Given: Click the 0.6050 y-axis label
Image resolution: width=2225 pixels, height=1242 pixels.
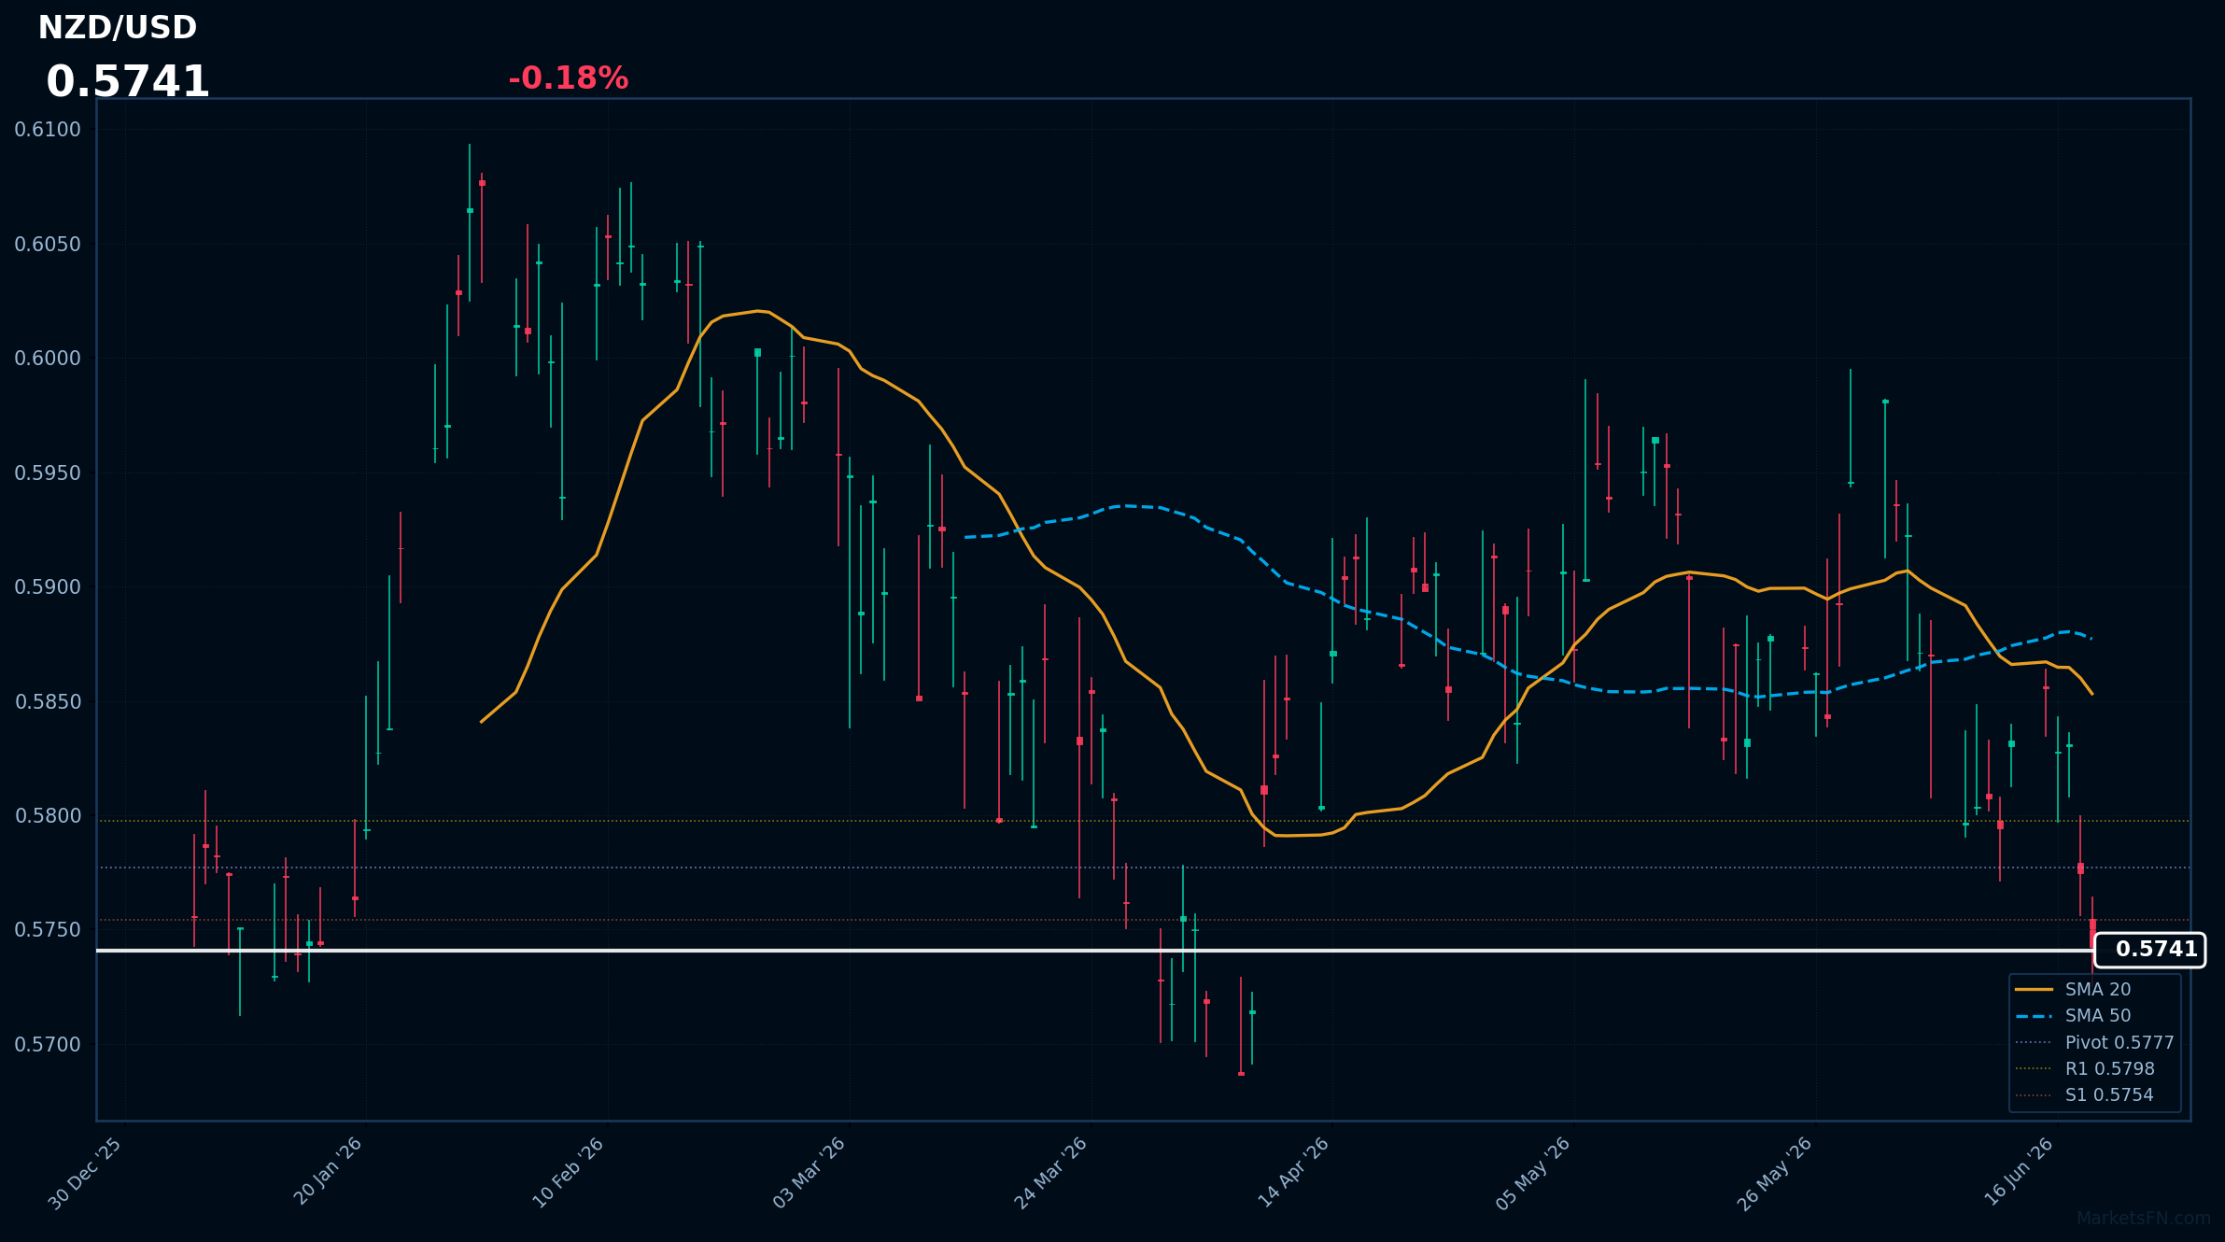Looking at the screenshot, I should (48, 245).
